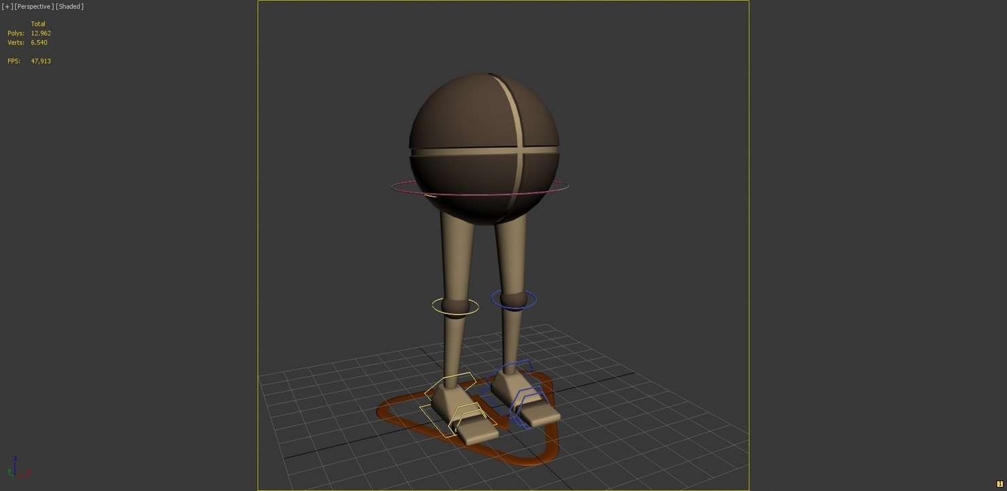Open the [Perspective] point-of-view menu
Image resolution: width=1007 pixels, height=491 pixels.
[x=35, y=6]
